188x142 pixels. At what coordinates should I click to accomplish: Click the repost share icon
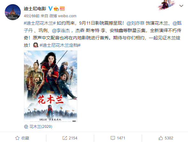65,138
